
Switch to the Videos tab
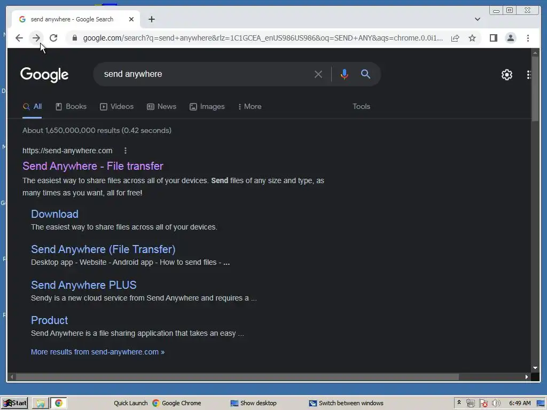[117, 107]
